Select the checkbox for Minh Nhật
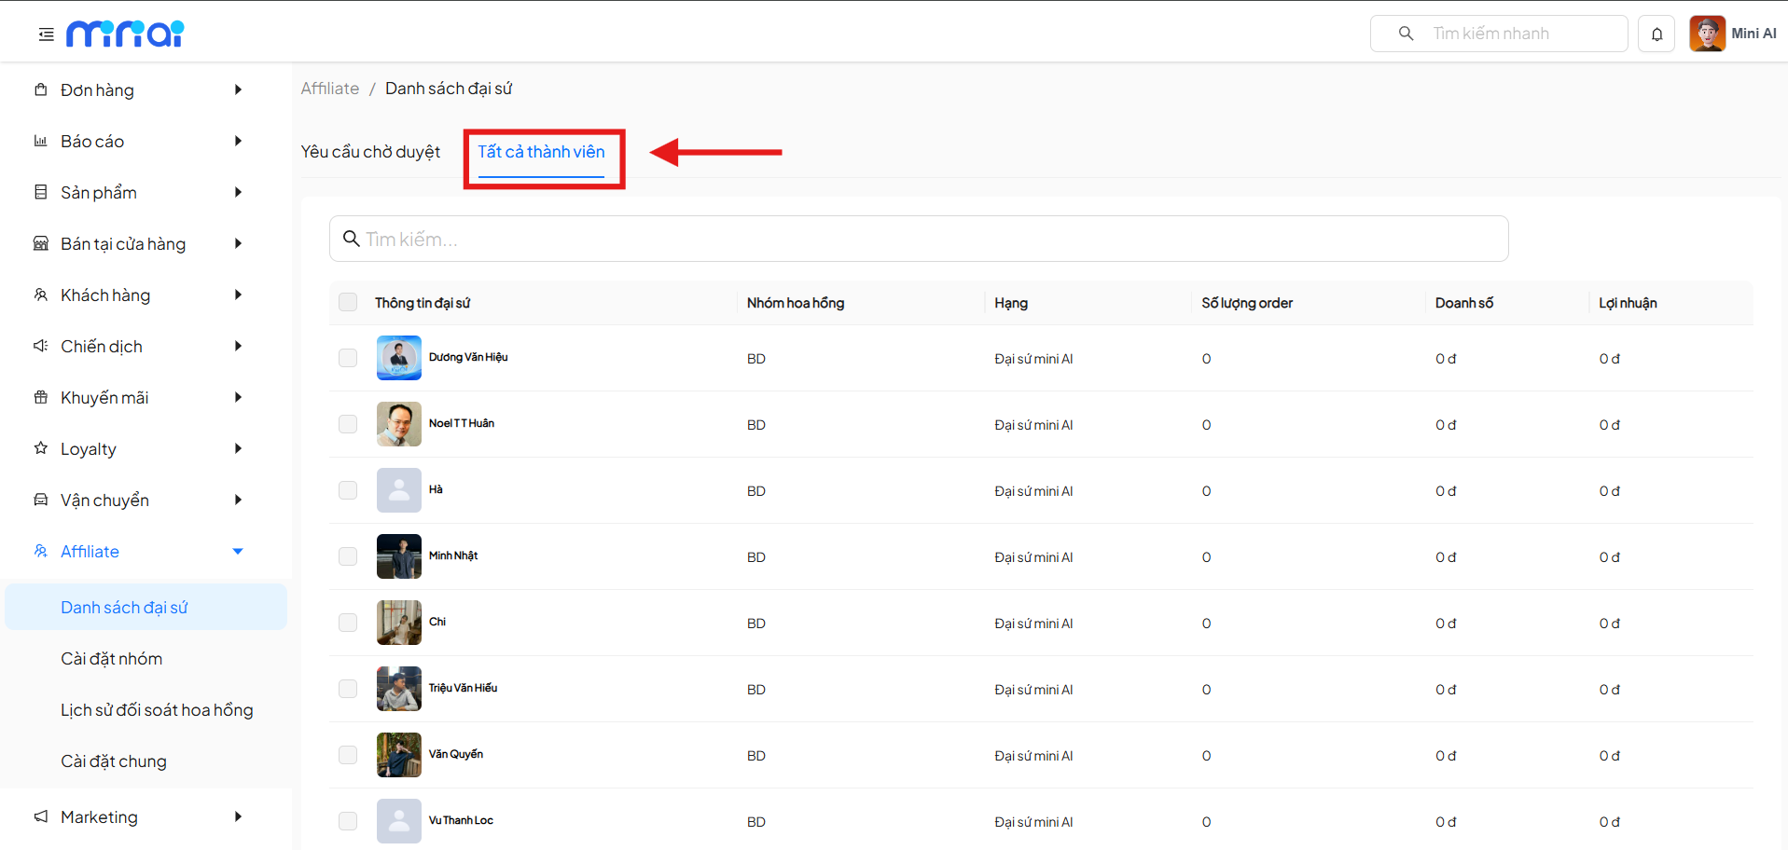 point(348,556)
